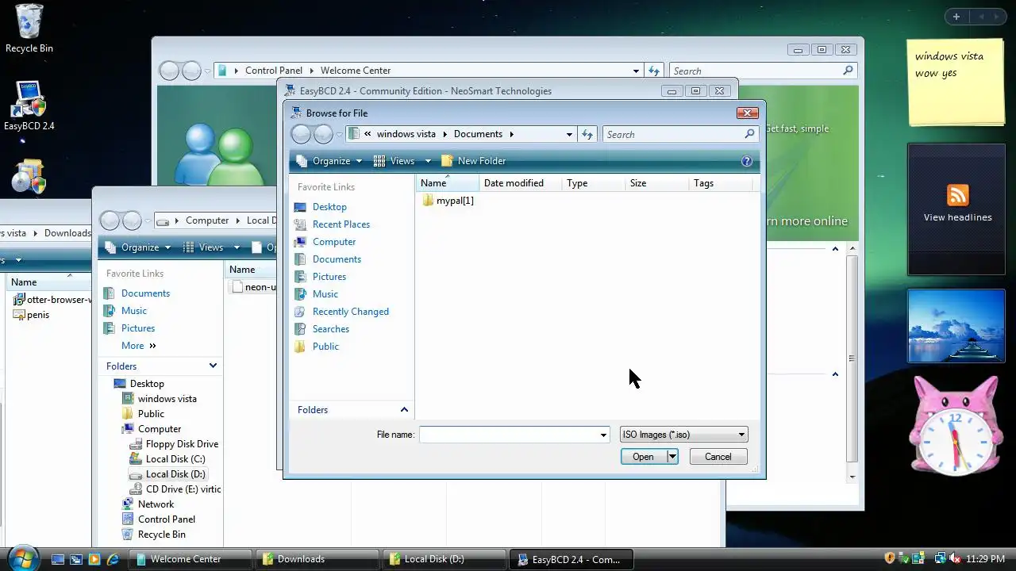Select Recent Places in favorite links
The width and height of the screenshot is (1016, 571).
[341, 224]
